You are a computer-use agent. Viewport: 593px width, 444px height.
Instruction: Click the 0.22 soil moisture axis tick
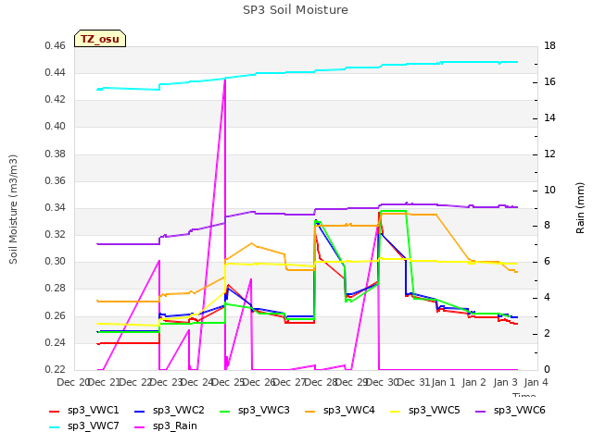[x=55, y=369]
